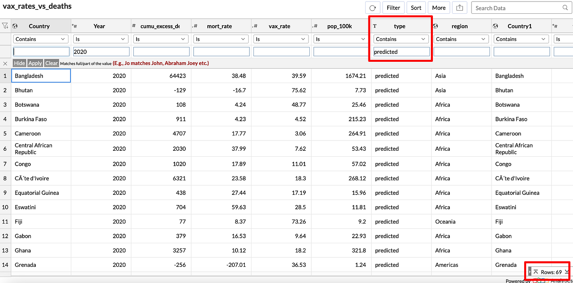
Task: Click pop_100k value 1674.21
Action: [342, 76]
